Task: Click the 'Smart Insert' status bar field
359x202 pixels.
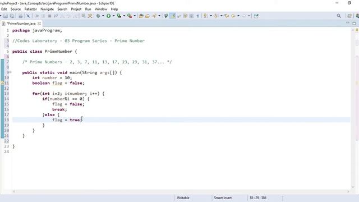Action: 223,198
